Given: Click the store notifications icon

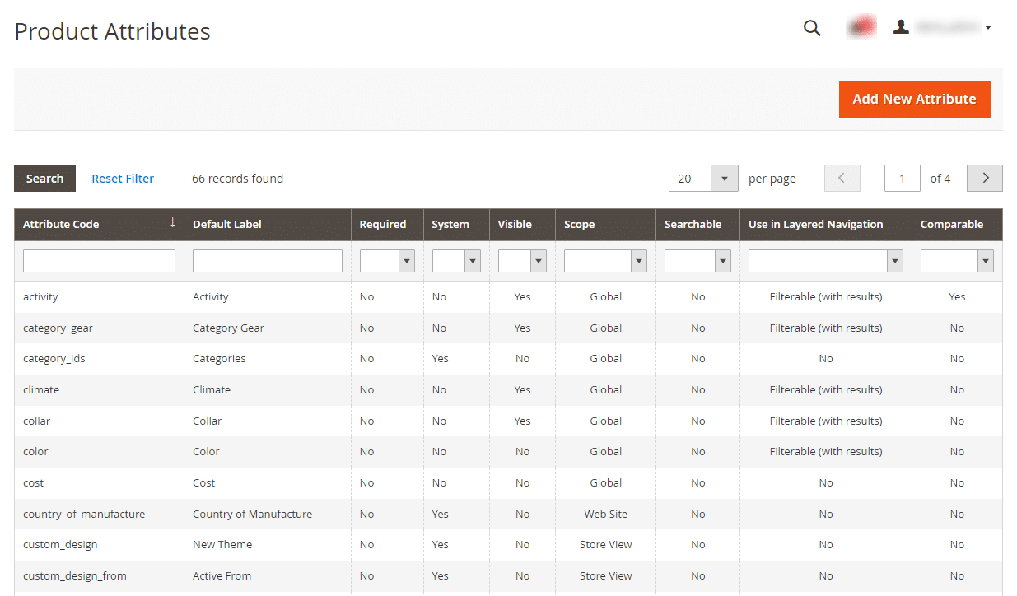Looking at the screenshot, I should [861, 26].
